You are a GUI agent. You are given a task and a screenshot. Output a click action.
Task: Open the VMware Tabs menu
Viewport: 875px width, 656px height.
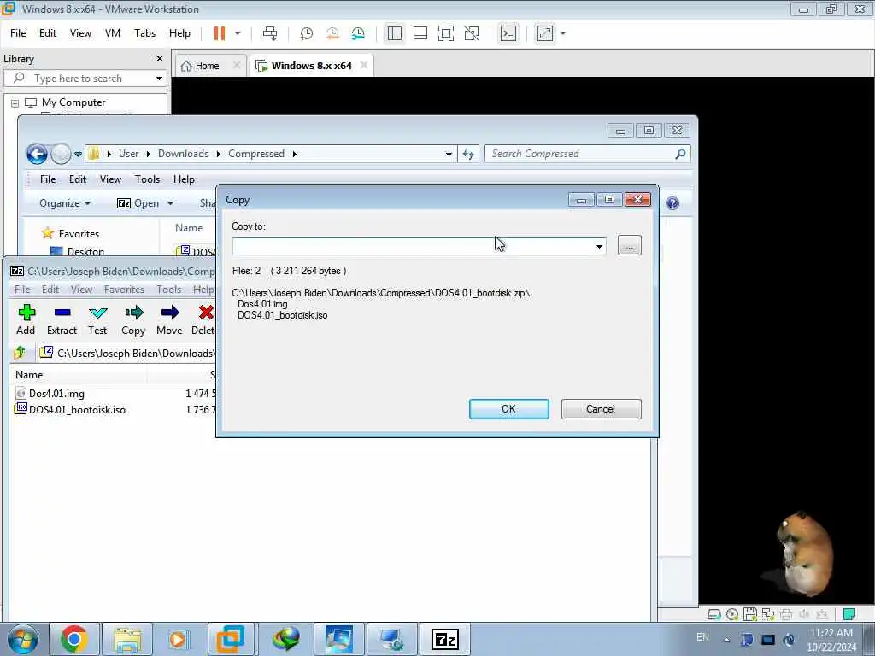click(144, 33)
